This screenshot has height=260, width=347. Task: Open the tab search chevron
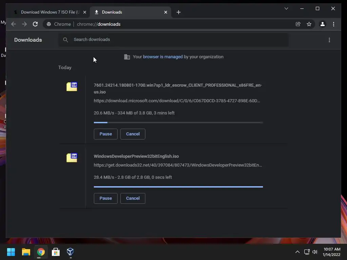click(286, 8)
